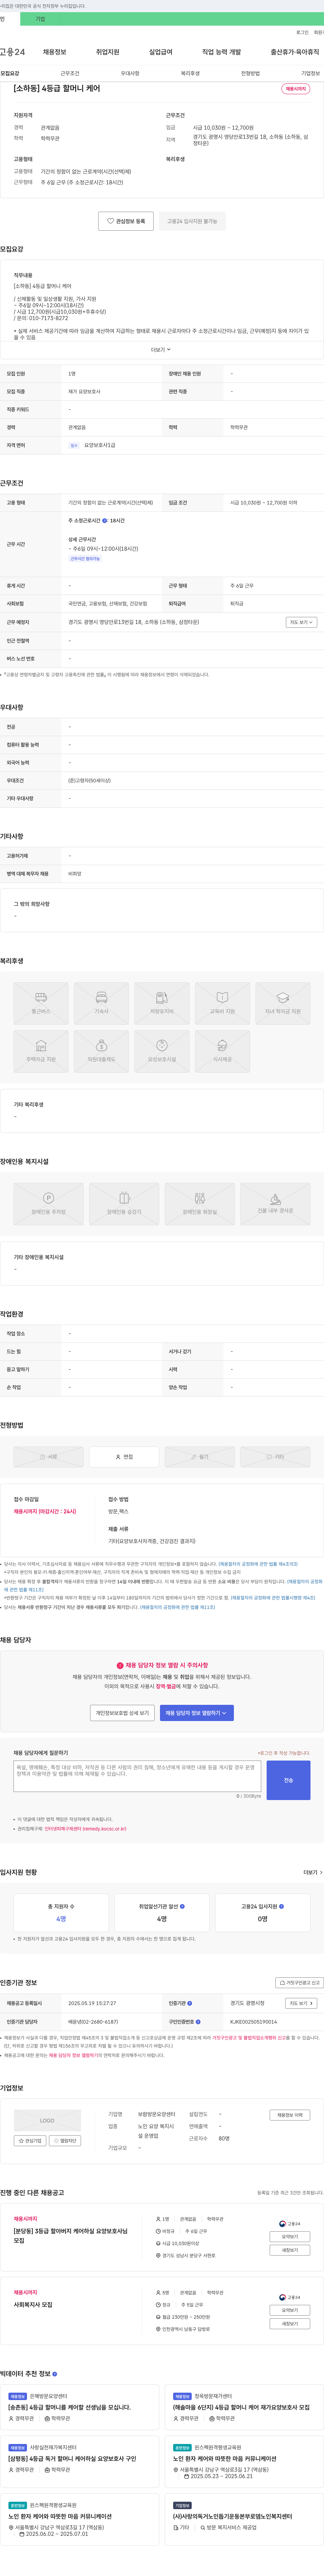Select the 모집요강 tab
Viewport: 324px width, 2576px height.
click(x=10, y=73)
